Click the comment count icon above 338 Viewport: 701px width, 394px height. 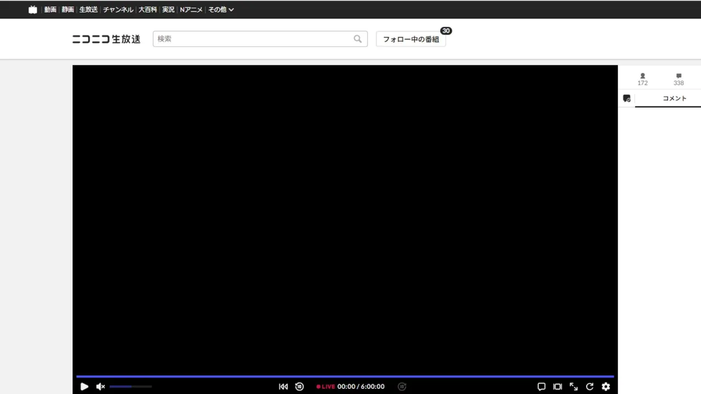pos(679,76)
